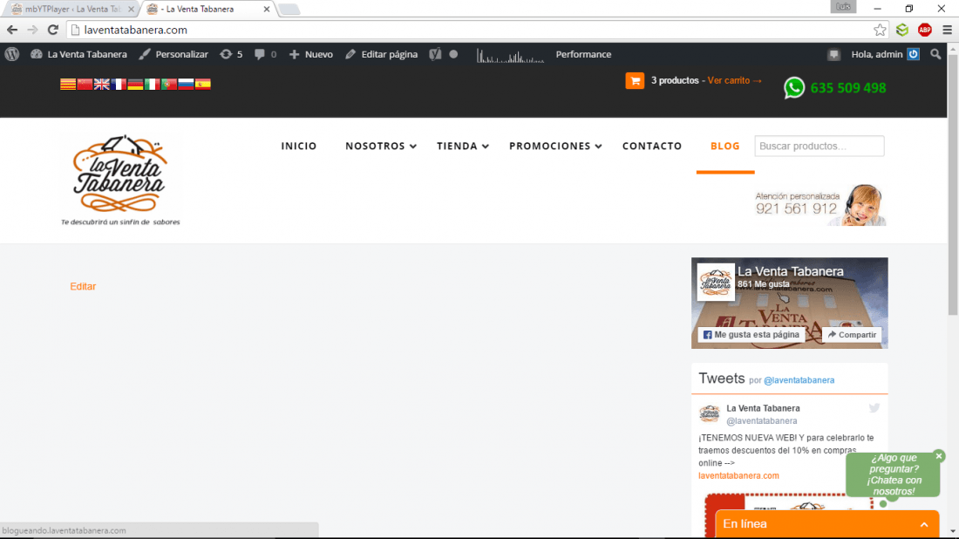Close the La Venta Tabanera tab

[267, 10]
